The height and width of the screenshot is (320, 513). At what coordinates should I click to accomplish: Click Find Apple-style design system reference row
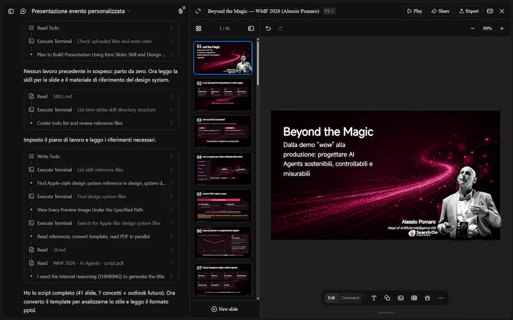101,183
